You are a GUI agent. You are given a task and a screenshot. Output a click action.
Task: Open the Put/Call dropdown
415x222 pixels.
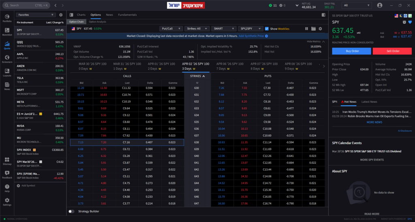click(x=171, y=29)
